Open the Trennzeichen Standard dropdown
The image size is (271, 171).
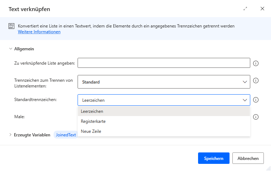pos(164,82)
